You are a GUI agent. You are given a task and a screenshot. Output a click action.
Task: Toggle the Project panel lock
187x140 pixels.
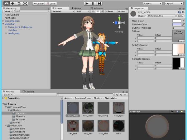pyautogui.click(x=123, y=92)
